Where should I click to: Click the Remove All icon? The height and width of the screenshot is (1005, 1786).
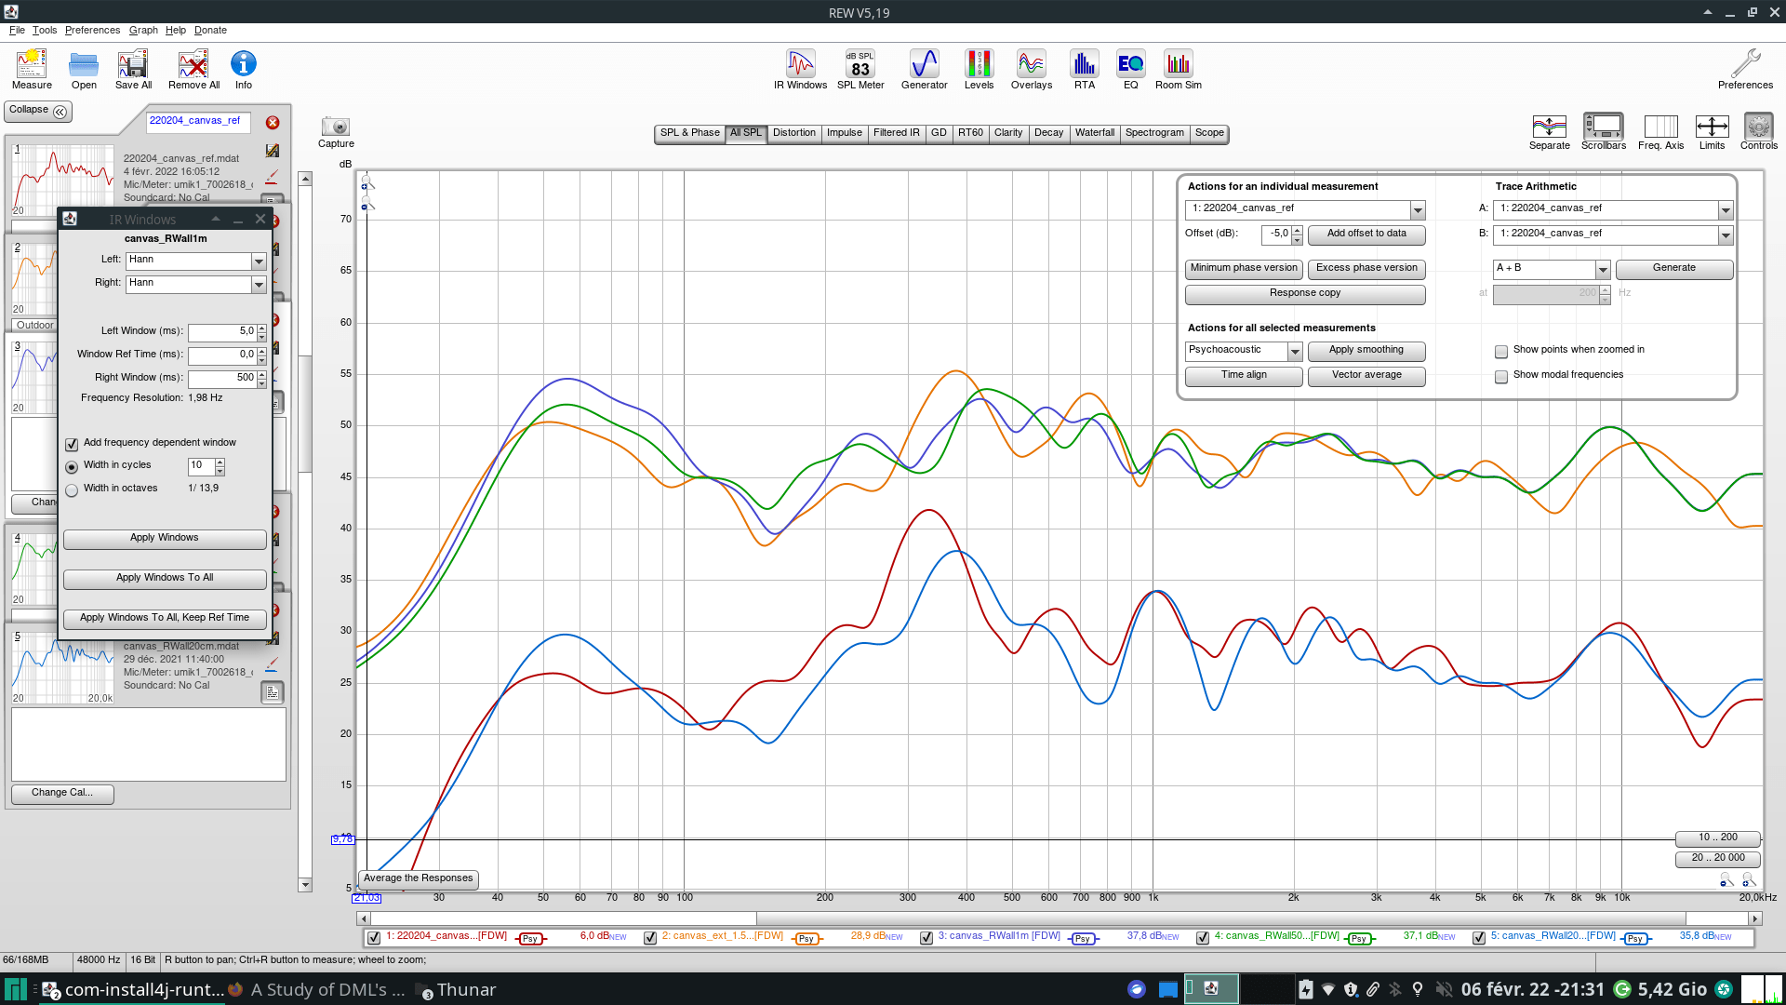[x=193, y=69]
